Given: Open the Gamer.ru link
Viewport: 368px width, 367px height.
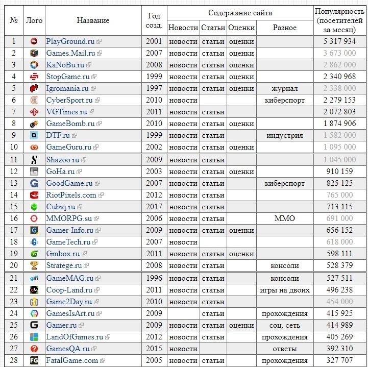Looking at the screenshot, I should click(x=61, y=325).
